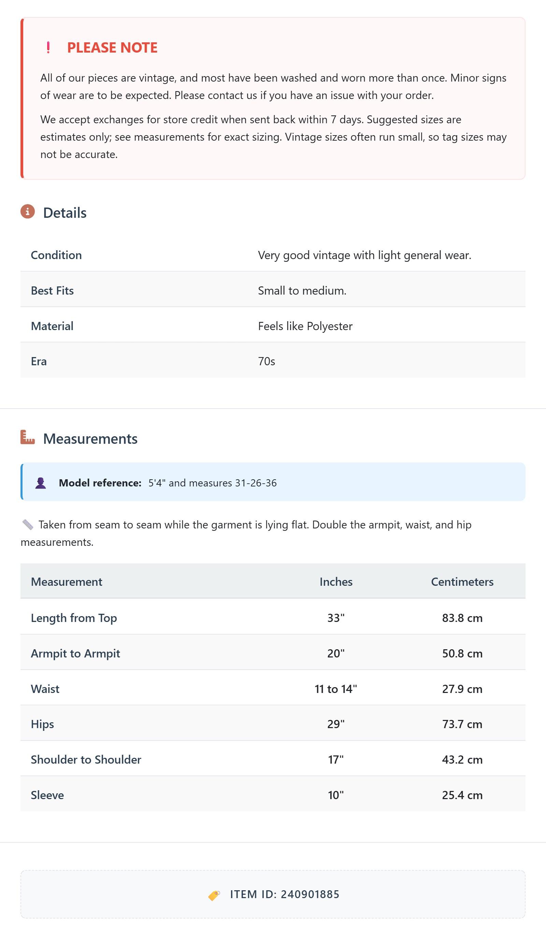Image resolution: width=546 pixels, height=936 pixels.
Task: Click the PLEASE NOTE heading
Action: [112, 47]
